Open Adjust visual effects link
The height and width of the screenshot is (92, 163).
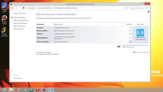(x=20, y=18)
